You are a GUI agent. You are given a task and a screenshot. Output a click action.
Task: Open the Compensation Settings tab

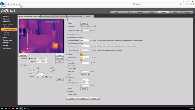click(74, 16)
